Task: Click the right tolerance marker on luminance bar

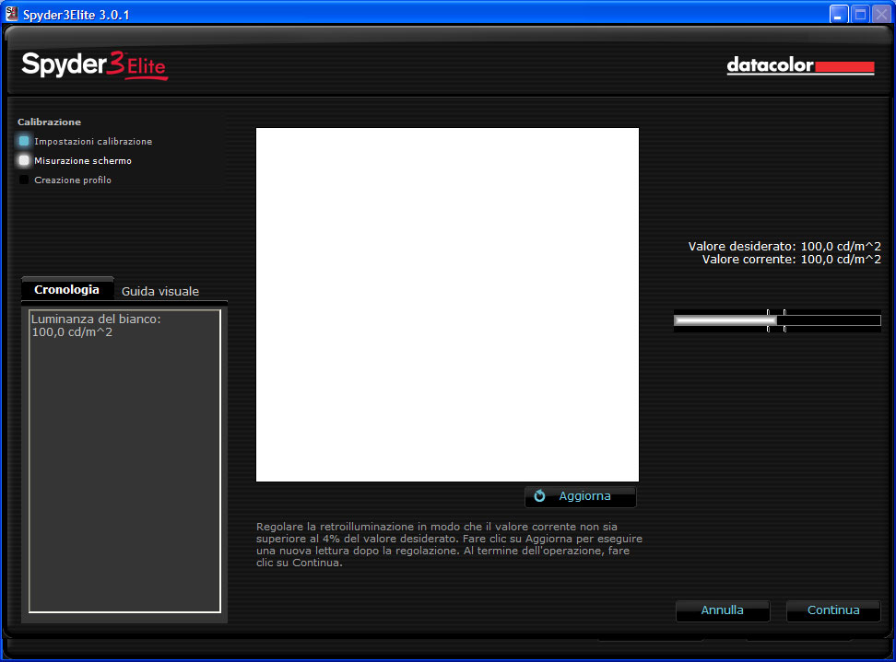Action: 784,320
